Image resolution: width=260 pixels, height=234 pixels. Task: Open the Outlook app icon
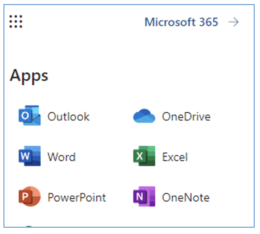[29, 115]
